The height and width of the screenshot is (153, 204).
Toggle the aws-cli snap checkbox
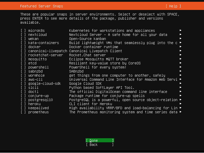point(23,79)
